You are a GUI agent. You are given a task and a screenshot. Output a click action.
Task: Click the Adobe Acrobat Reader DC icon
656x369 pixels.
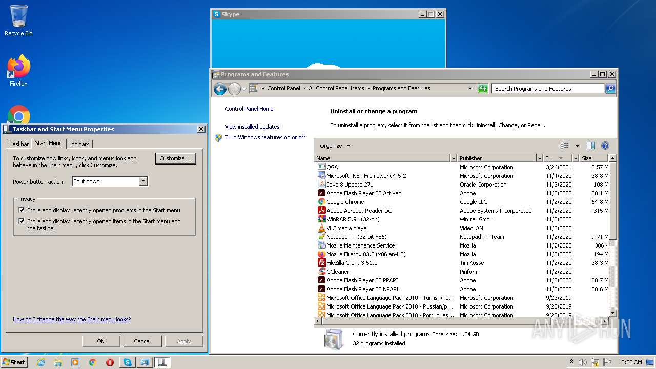point(321,211)
